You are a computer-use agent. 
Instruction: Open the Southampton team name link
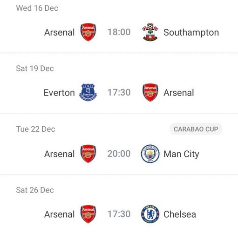(191, 32)
